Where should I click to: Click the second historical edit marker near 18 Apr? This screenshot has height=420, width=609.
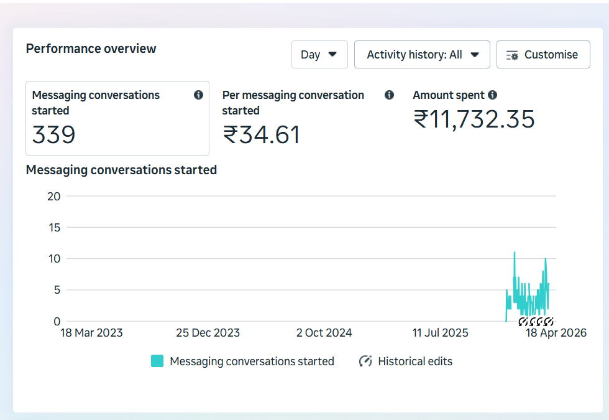pos(533,321)
